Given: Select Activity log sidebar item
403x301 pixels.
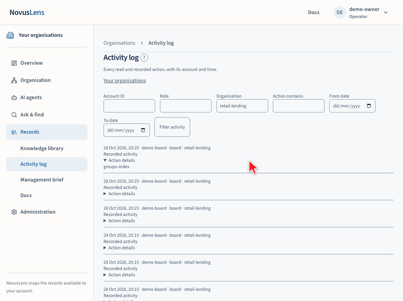Looking at the screenshot, I should click(x=47, y=164).
